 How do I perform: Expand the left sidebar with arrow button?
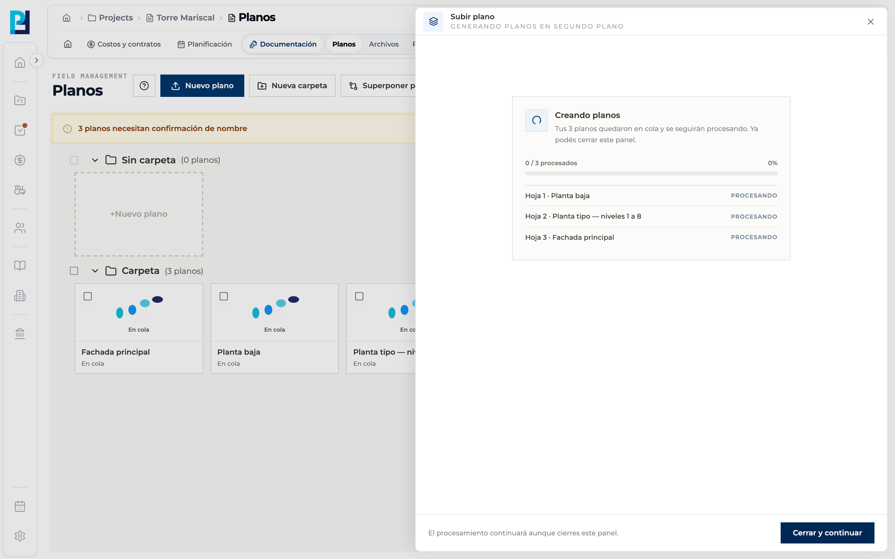(x=36, y=60)
